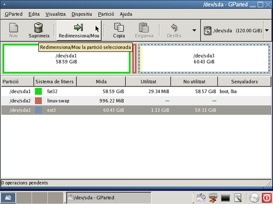
Task: Select the red linux-swap block in disk map
Action: tap(134, 59)
